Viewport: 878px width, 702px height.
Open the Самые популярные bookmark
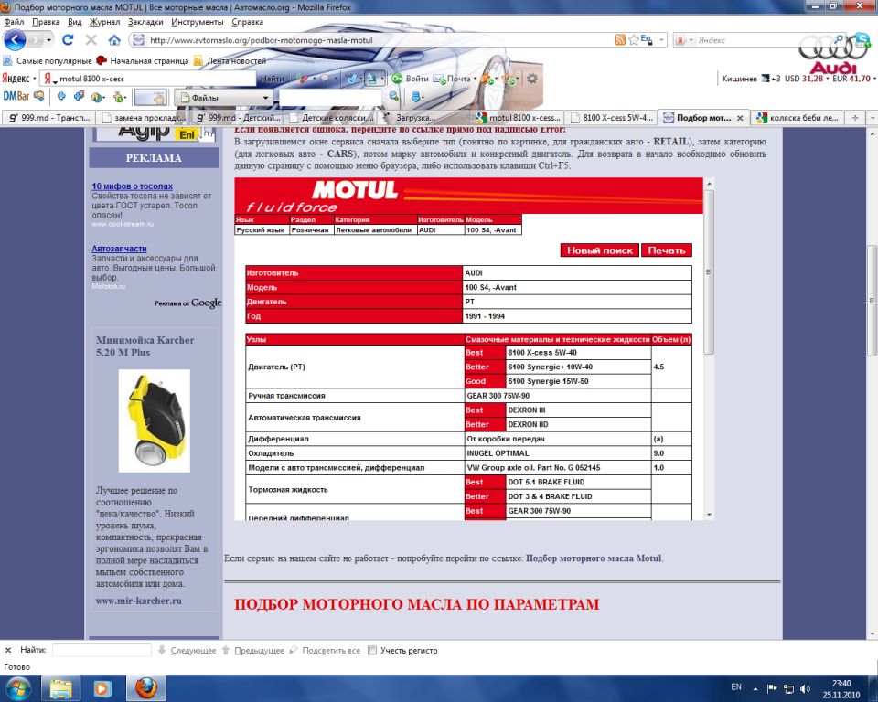point(48,60)
